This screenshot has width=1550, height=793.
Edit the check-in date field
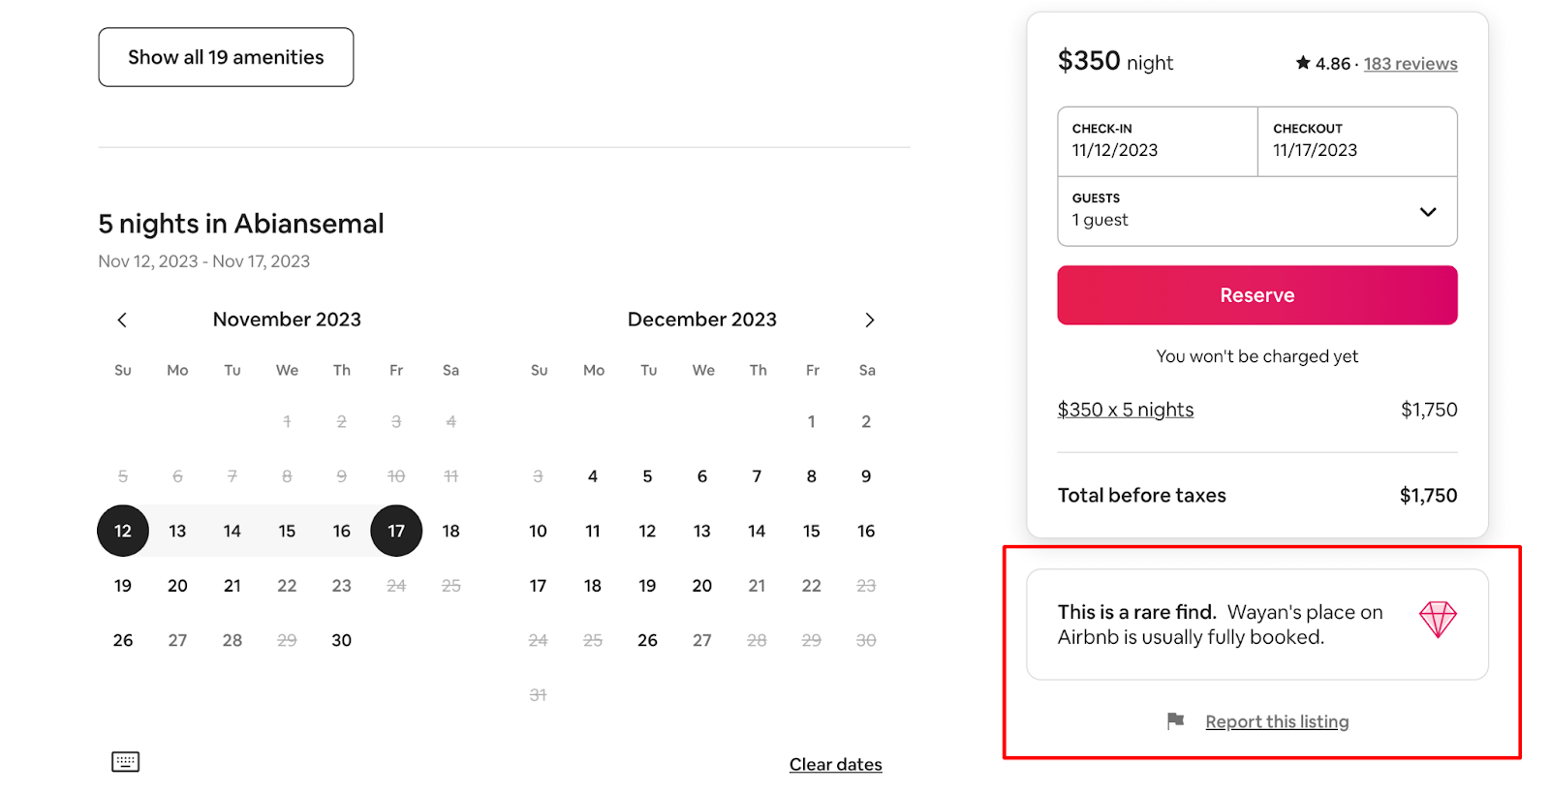tap(1157, 141)
